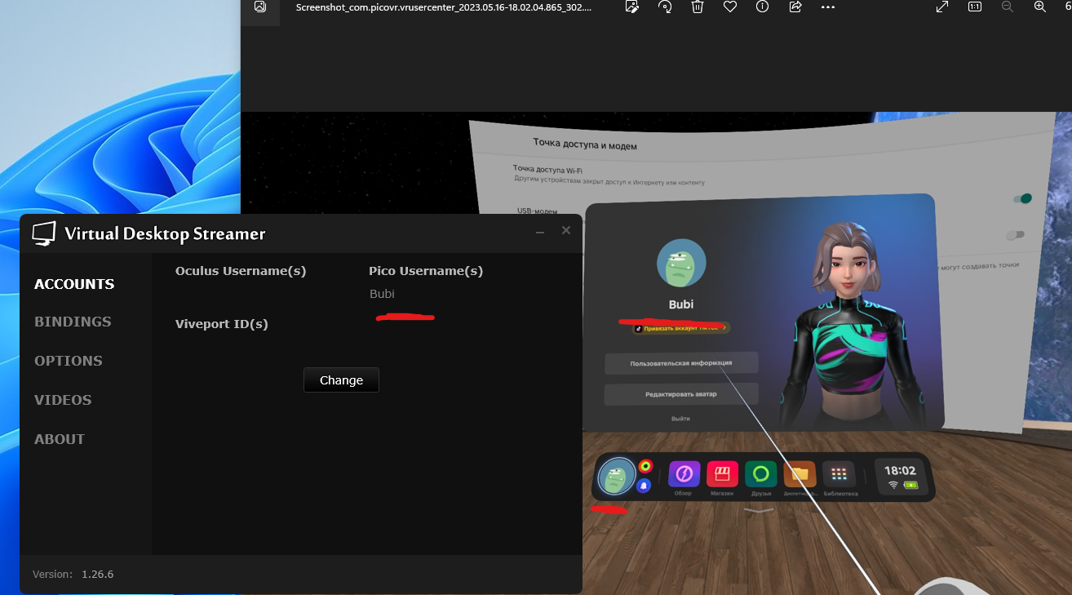
Task: Delete the image with the trash icon
Action: coord(698,7)
